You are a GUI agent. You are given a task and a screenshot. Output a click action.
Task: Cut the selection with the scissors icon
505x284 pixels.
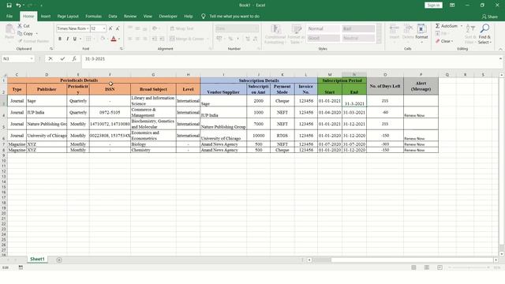tap(20, 25)
